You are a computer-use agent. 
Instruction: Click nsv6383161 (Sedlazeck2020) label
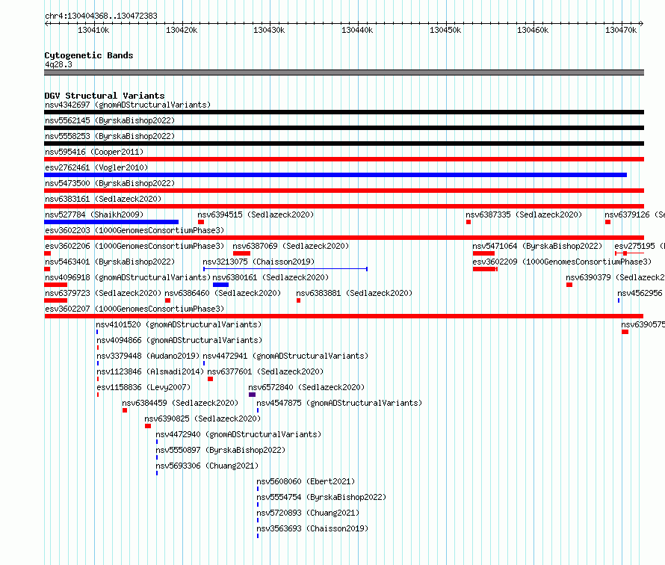pos(103,199)
